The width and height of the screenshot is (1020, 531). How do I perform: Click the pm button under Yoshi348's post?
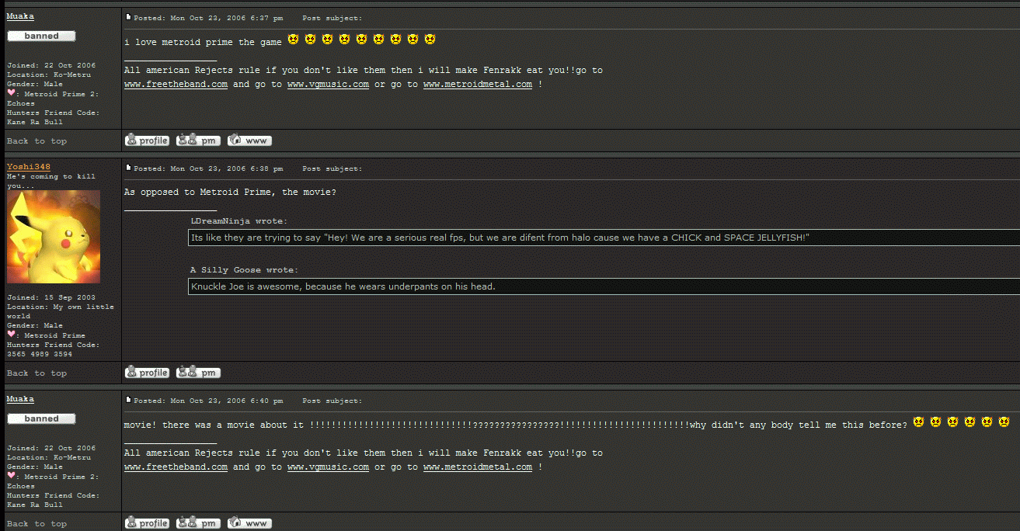198,373
